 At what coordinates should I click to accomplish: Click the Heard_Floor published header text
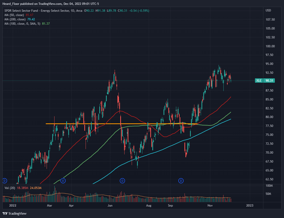click(50, 4)
